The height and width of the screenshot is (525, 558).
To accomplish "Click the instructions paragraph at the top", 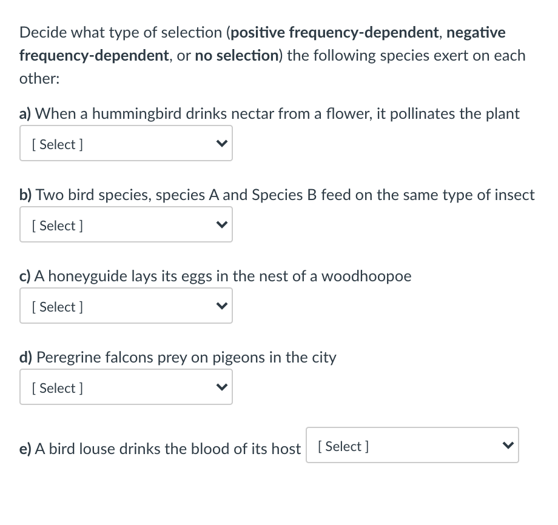I will (x=272, y=55).
